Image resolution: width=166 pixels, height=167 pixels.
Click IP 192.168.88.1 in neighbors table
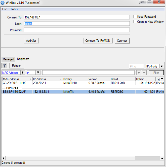[41, 92]
